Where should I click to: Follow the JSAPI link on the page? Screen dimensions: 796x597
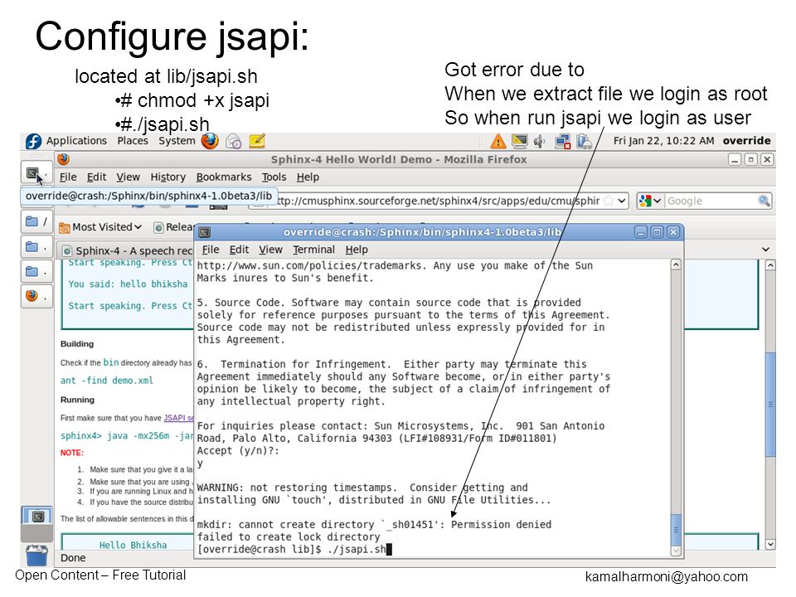coord(179,418)
